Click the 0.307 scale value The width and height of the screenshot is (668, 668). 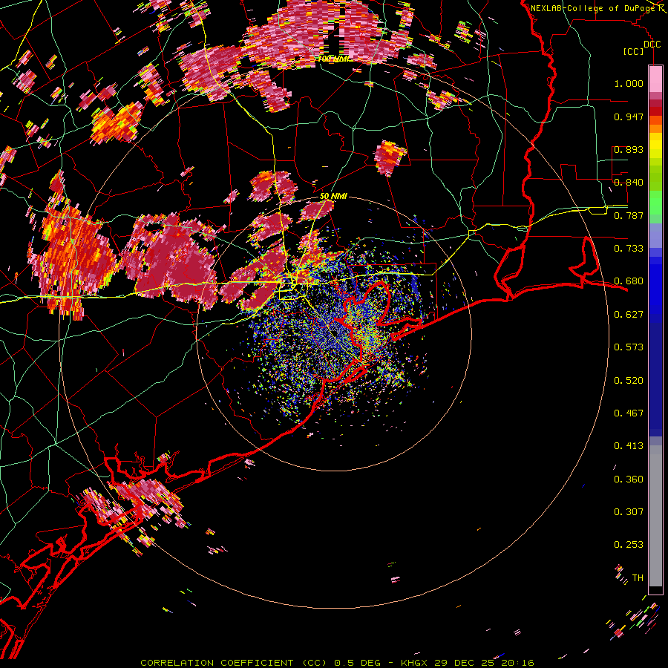coord(629,512)
